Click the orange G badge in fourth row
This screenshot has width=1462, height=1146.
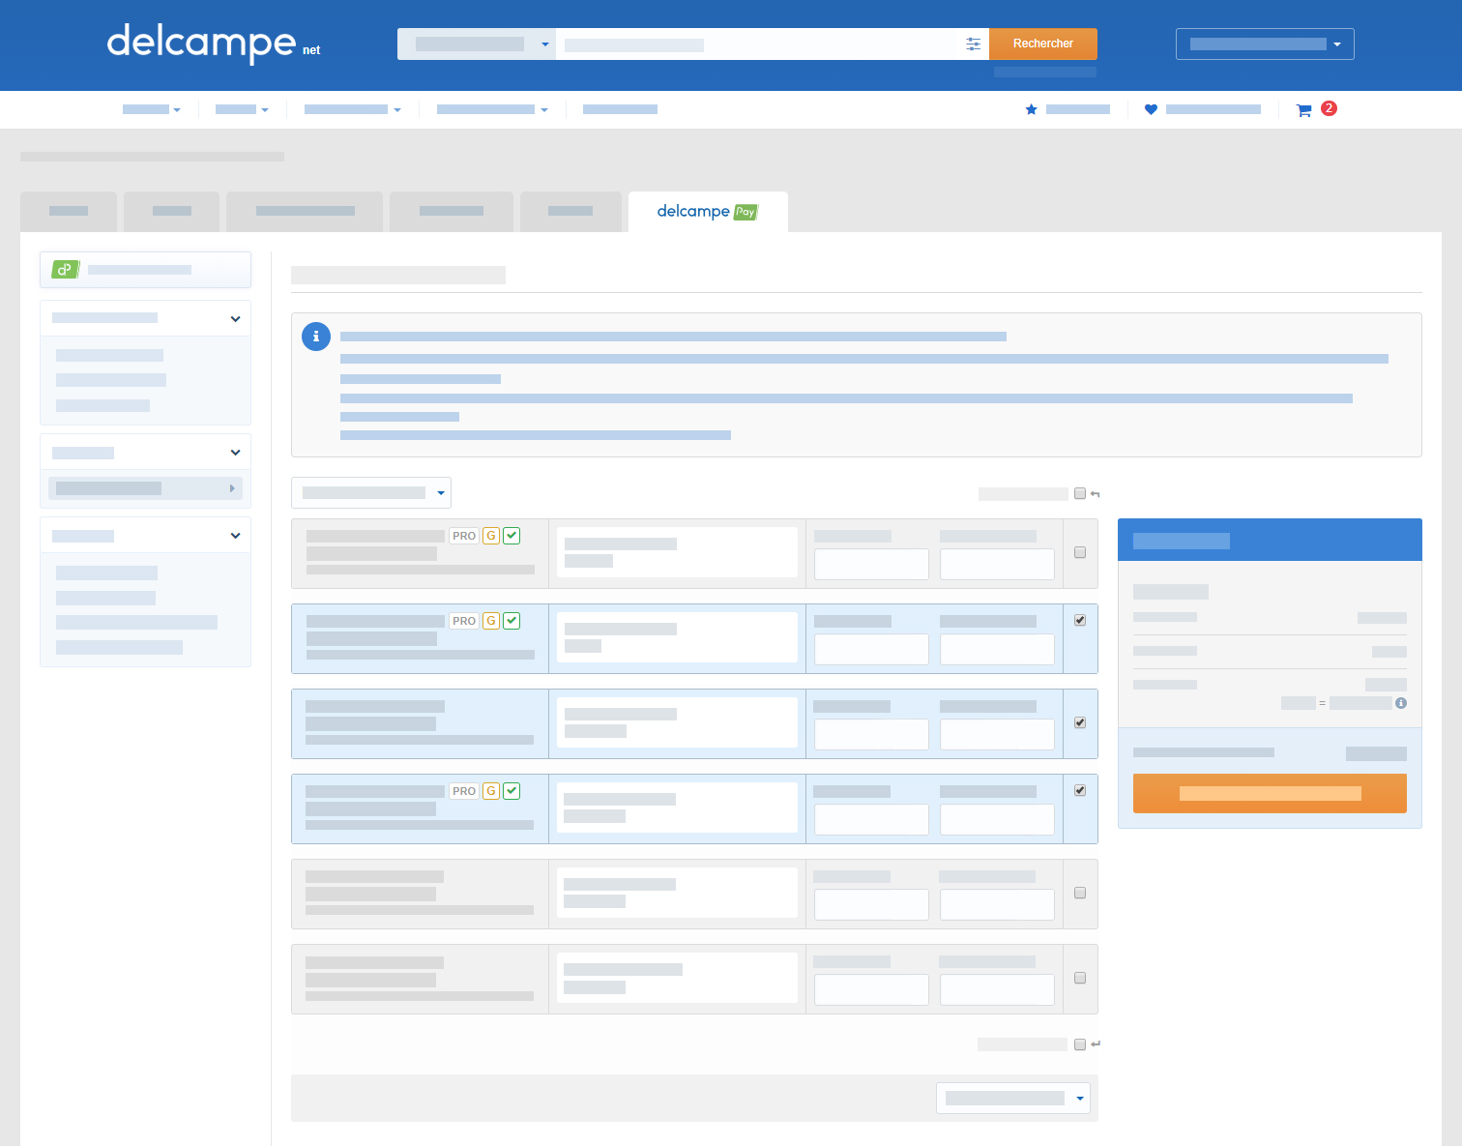pos(491,791)
